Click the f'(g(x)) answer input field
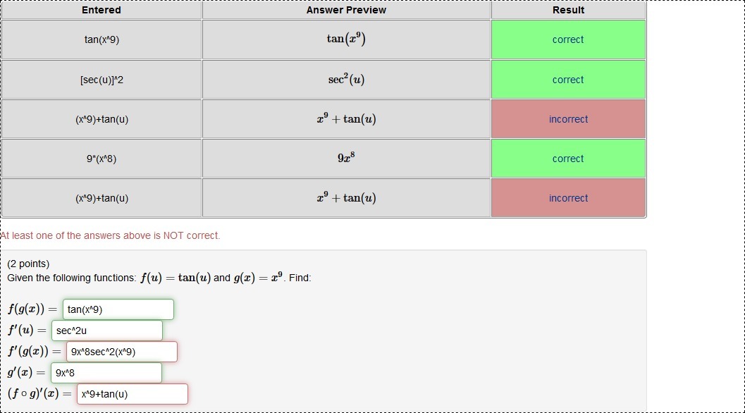The image size is (745, 413). (122, 352)
